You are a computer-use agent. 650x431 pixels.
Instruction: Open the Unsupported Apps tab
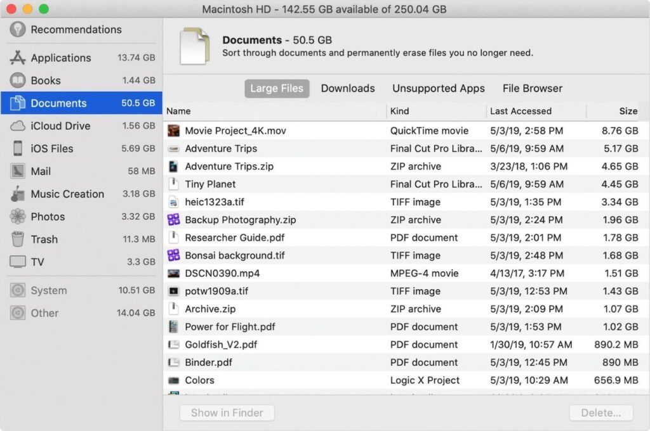tap(438, 89)
